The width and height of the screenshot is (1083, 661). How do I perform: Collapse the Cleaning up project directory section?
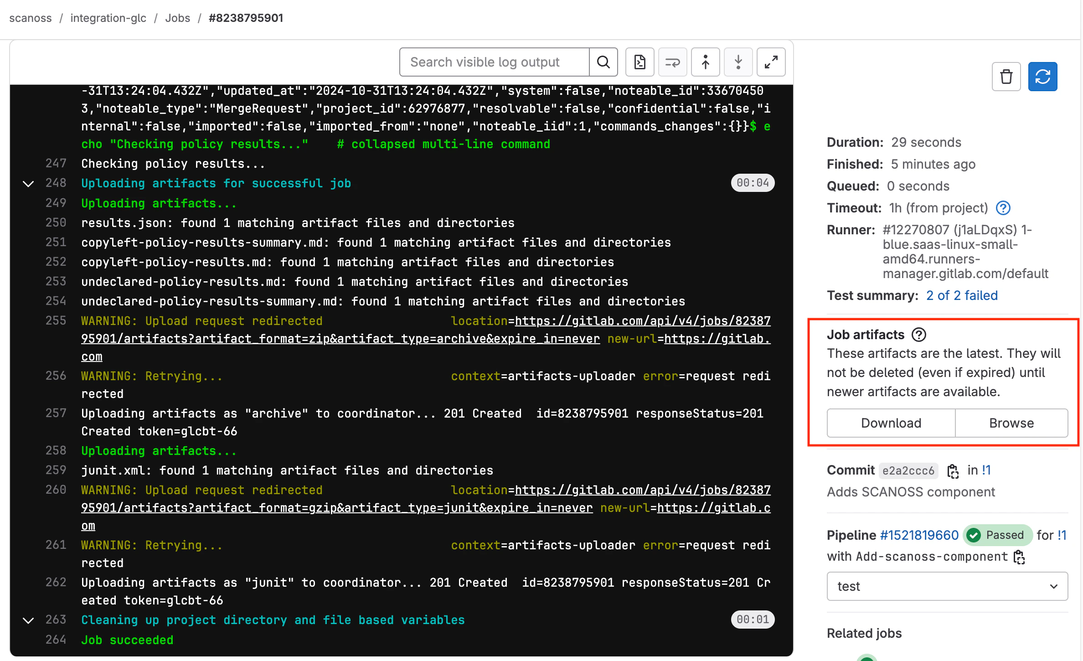click(28, 620)
